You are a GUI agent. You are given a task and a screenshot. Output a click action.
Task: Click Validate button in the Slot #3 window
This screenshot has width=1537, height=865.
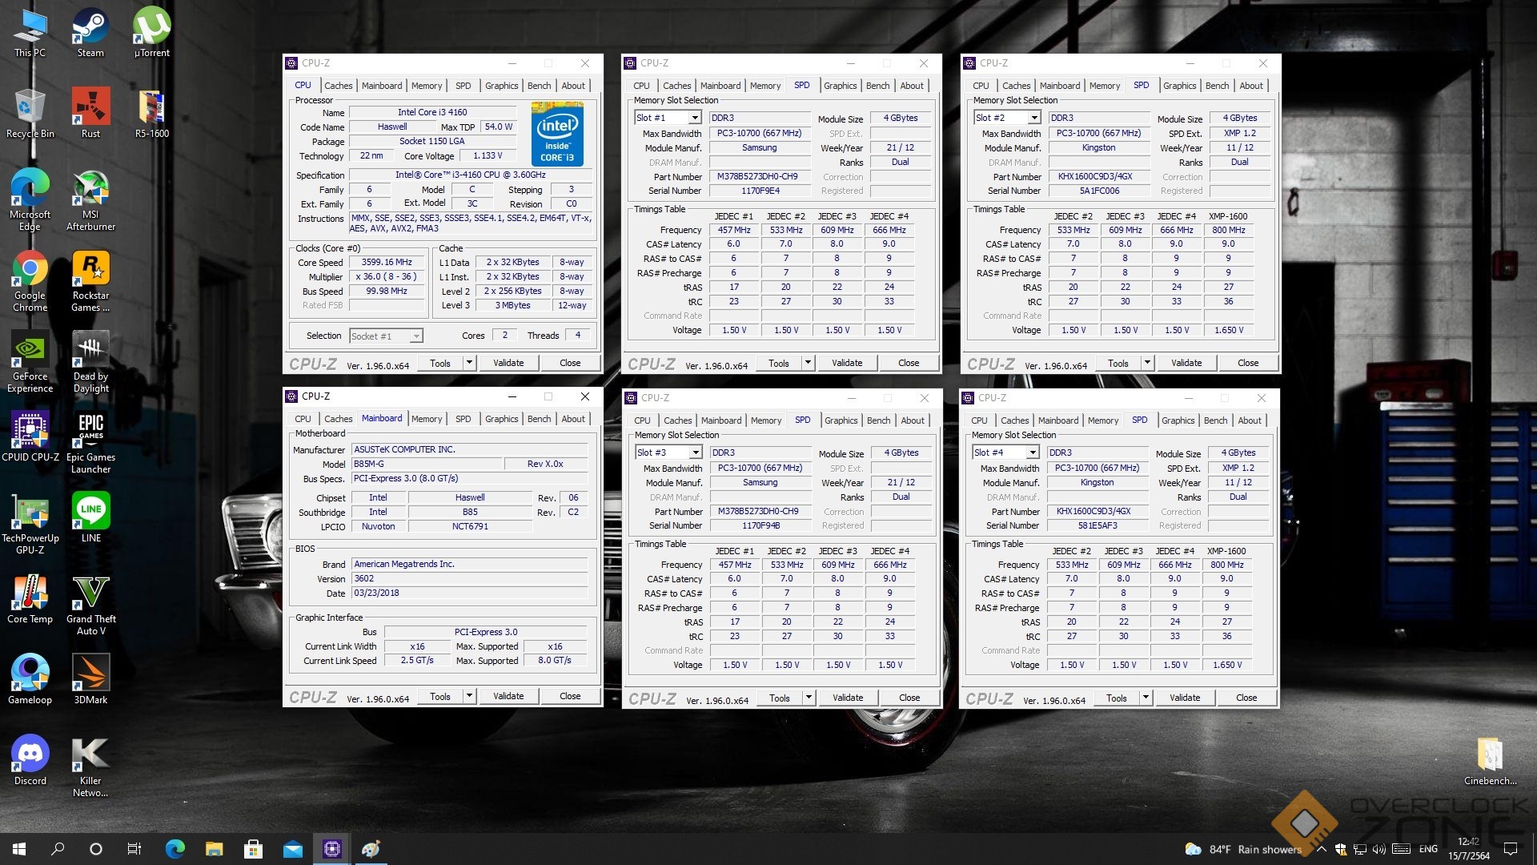pos(848,698)
